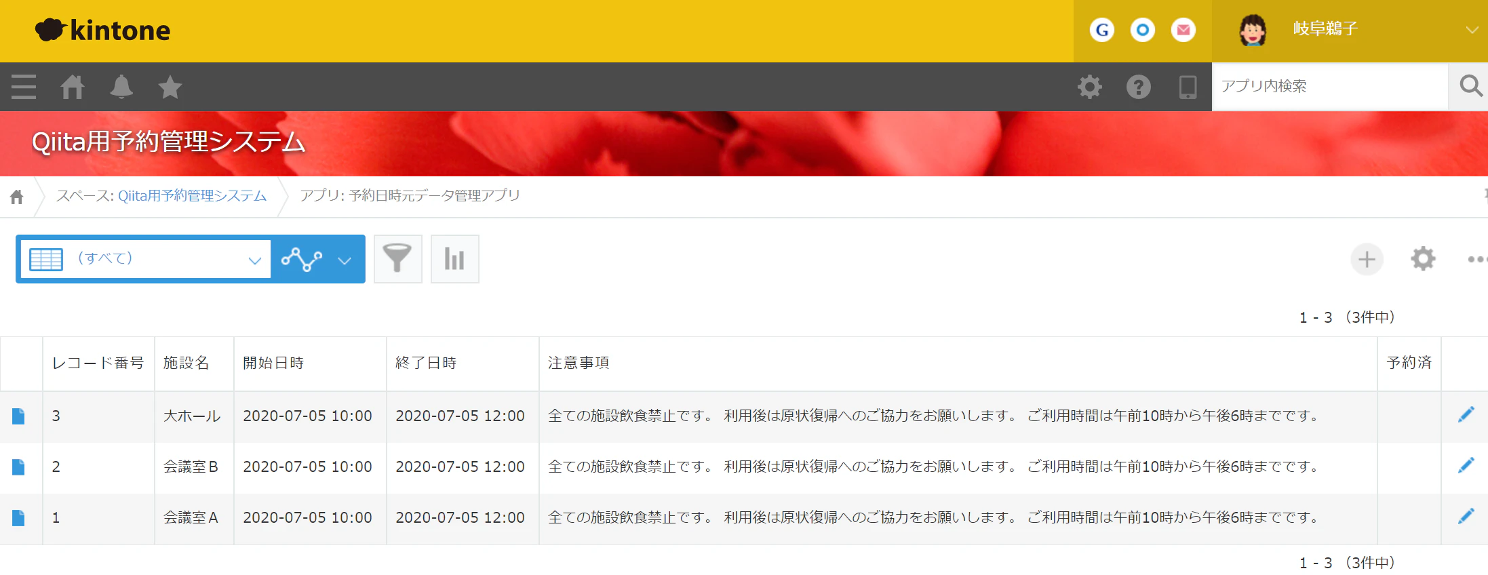1488x575 pixels.
Task: Open the (すべて) view dropdown
Action: point(146,259)
